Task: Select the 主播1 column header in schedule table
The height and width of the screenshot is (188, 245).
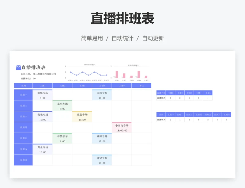Action: (x=43, y=86)
